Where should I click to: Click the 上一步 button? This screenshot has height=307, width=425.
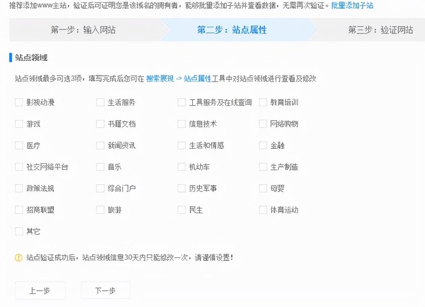point(40,290)
